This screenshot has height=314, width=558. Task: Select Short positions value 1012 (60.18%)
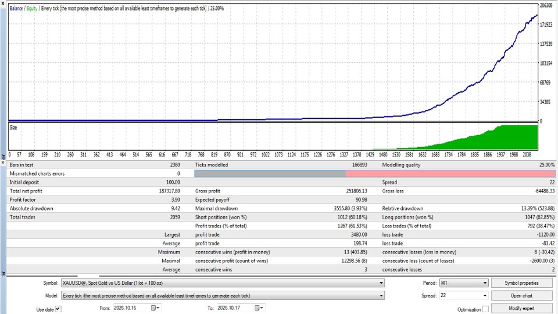(352, 217)
